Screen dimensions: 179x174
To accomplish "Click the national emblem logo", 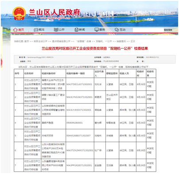I will click(x=19, y=13).
